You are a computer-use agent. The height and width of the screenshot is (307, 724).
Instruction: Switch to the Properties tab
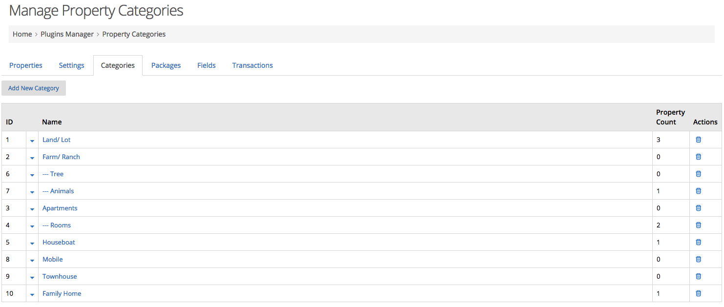[x=26, y=65]
